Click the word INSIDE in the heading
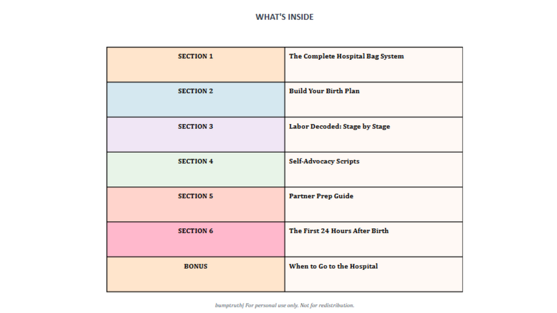This screenshot has width=557, height=313. (300, 17)
